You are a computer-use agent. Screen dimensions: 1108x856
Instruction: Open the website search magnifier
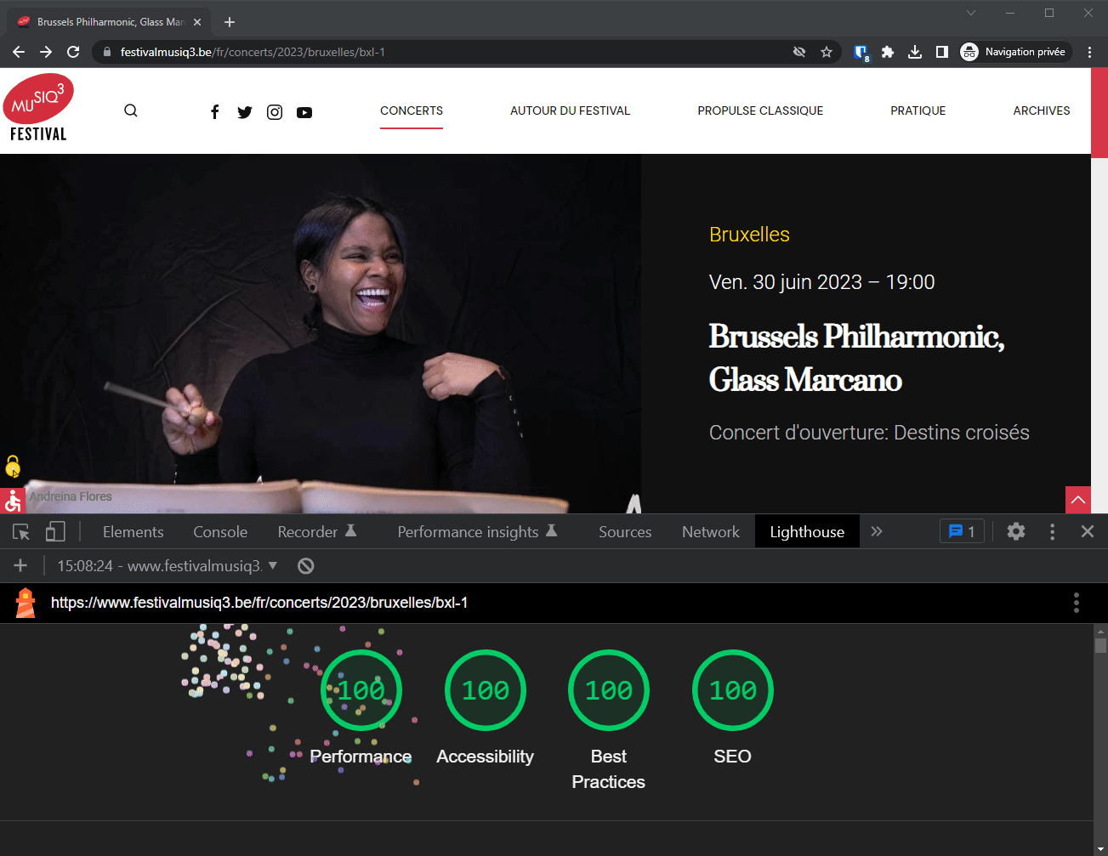pyautogui.click(x=131, y=111)
